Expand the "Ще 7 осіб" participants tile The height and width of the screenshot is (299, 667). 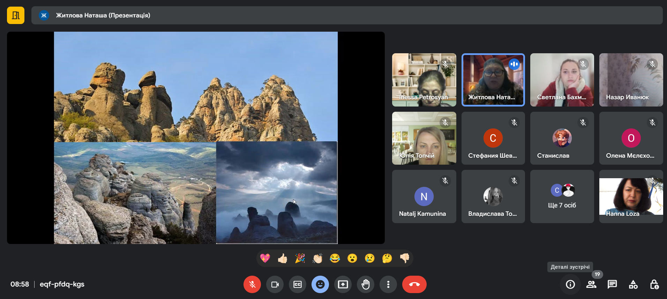[562, 197]
